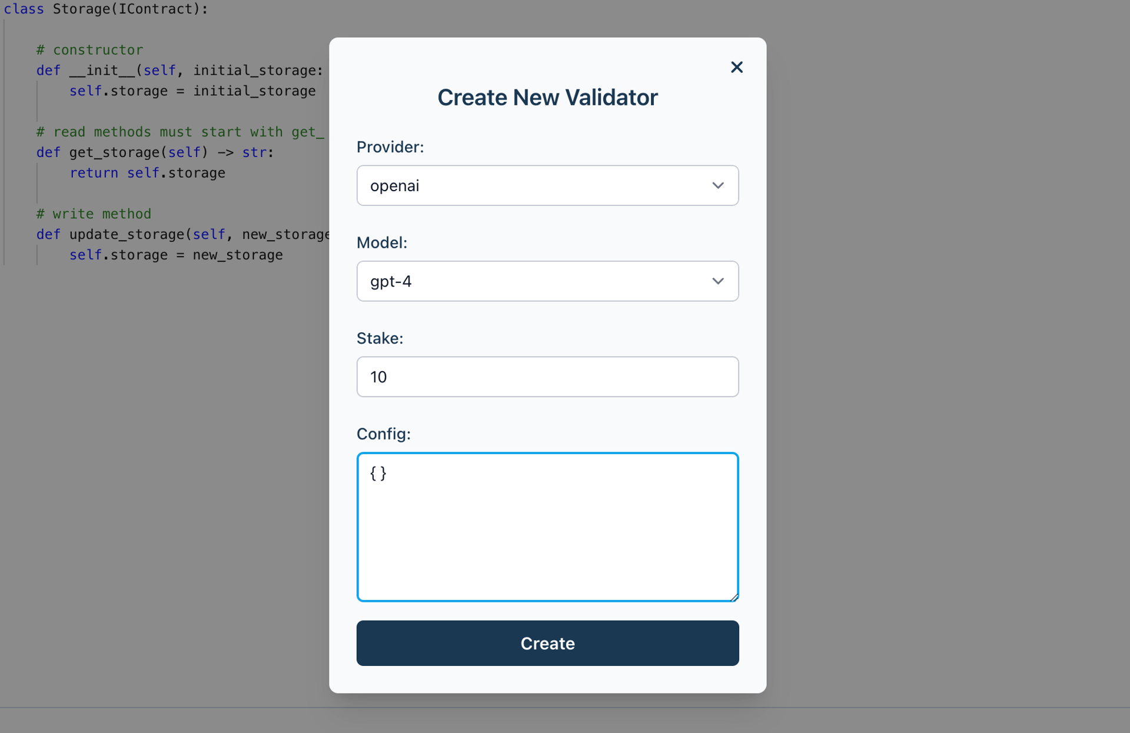
Task: Click the Provider: label
Action: point(390,147)
